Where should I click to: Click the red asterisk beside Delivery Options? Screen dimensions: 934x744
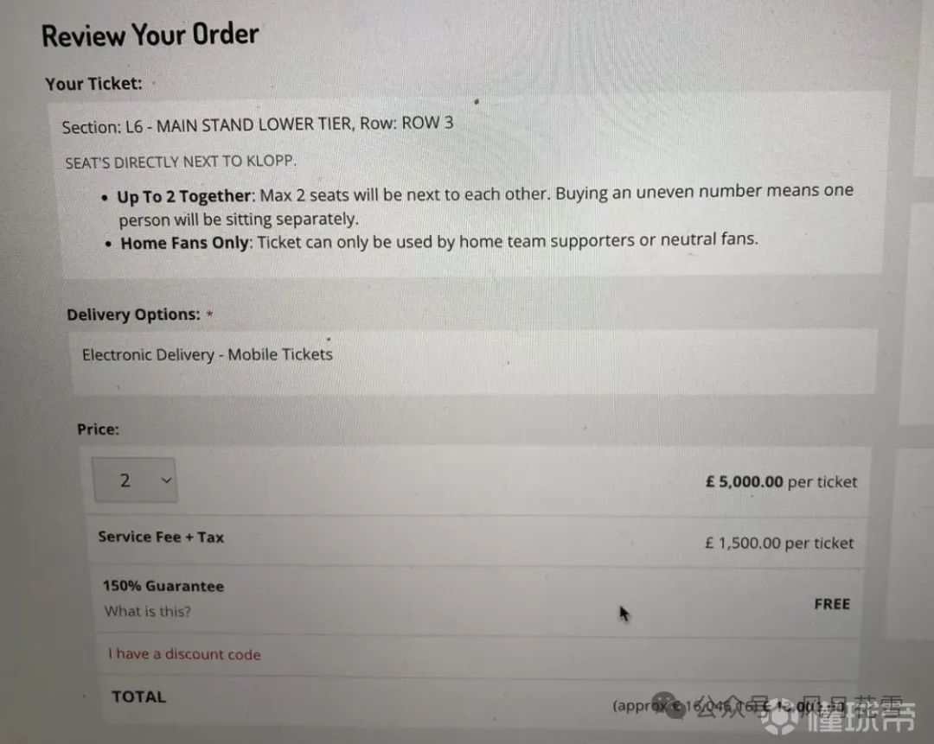(209, 314)
